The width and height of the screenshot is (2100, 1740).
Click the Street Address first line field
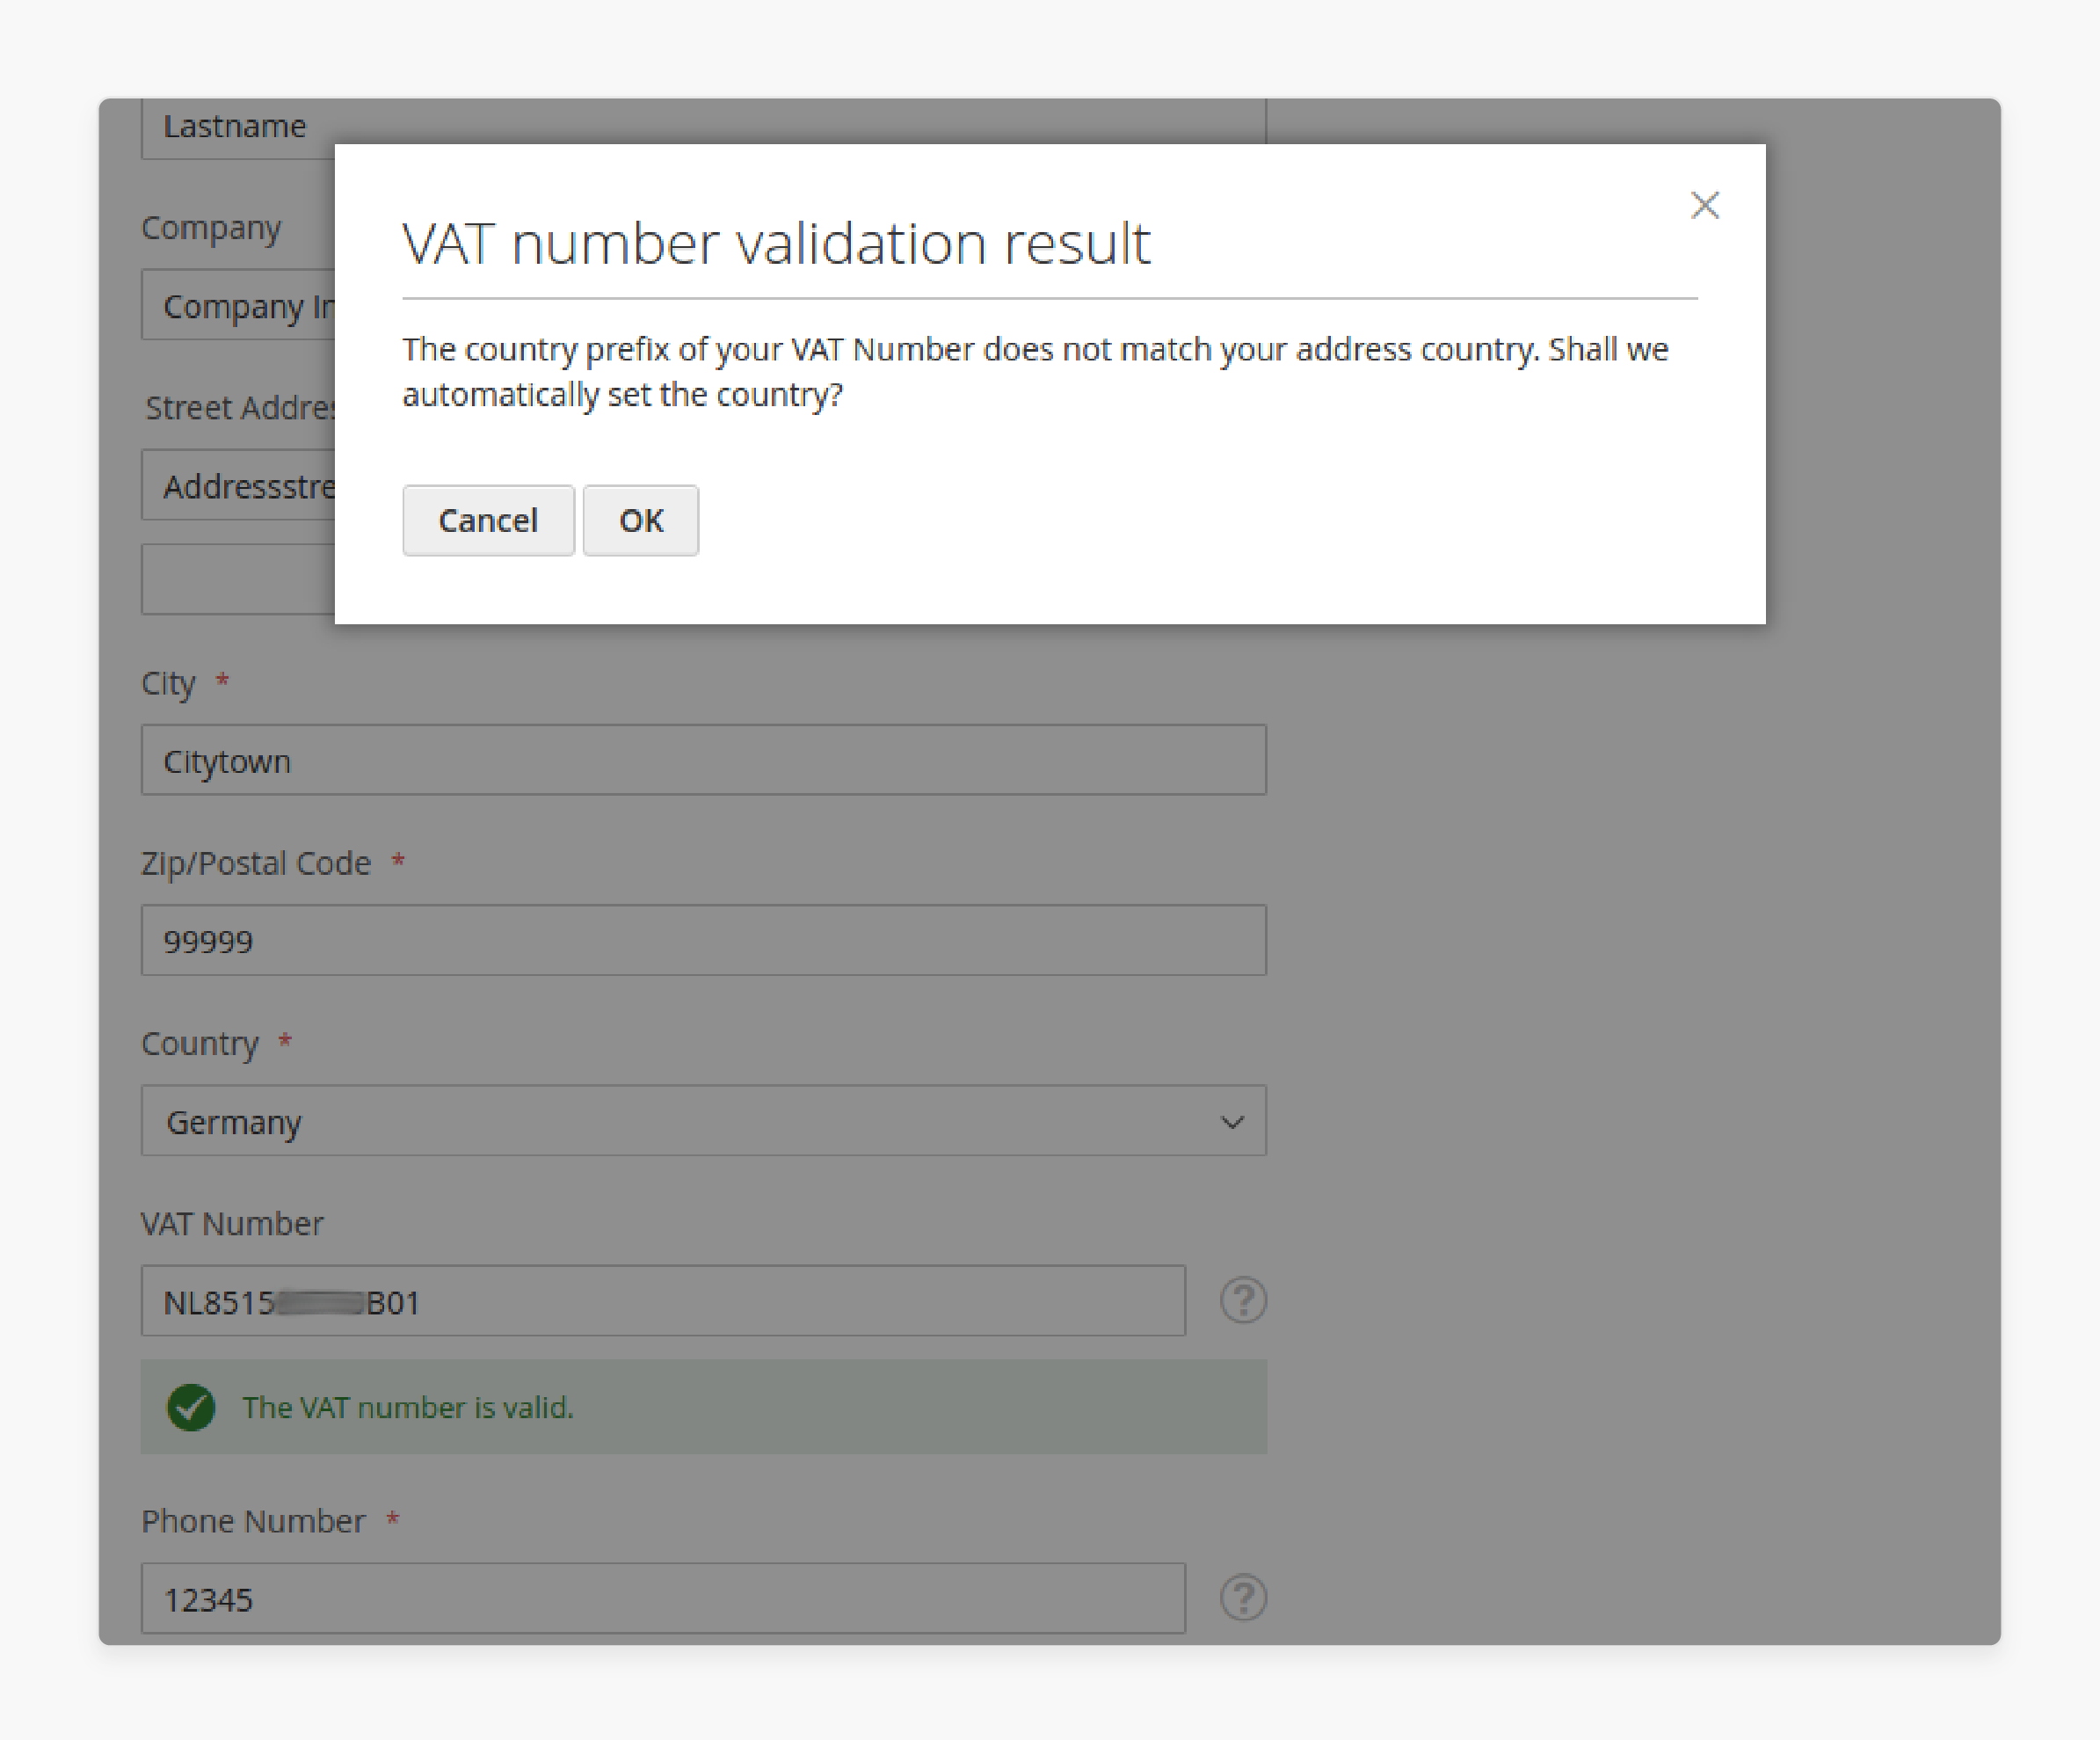[x=238, y=485]
